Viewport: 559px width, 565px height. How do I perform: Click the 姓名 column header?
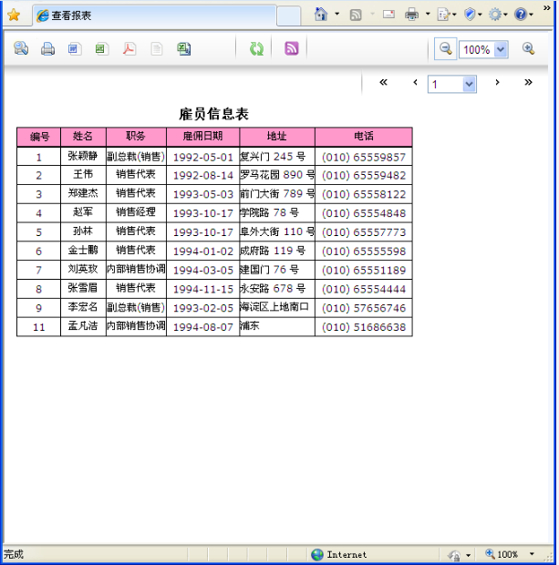pyautogui.click(x=83, y=137)
